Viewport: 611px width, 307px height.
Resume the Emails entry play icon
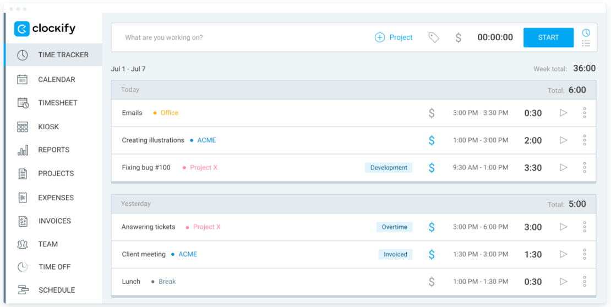click(x=563, y=113)
